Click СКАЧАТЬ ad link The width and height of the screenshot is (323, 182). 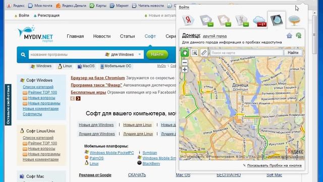tap(137, 175)
